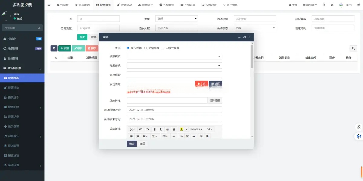Toggle fullscreen from the top bar icon
The width and height of the screenshot is (363, 181).
click(332, 5)
